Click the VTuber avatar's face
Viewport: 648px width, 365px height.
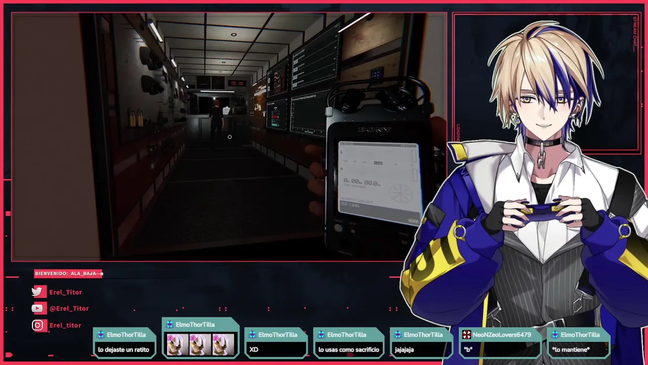(x=544, y=109)
